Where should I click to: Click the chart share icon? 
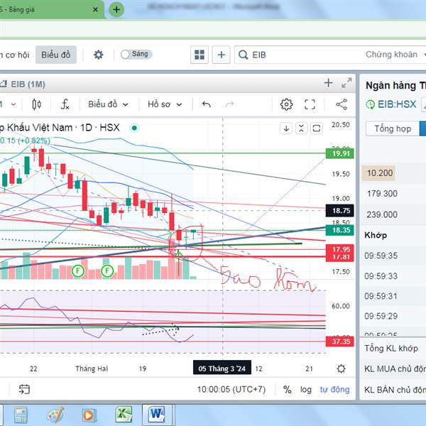click(342, 104)
